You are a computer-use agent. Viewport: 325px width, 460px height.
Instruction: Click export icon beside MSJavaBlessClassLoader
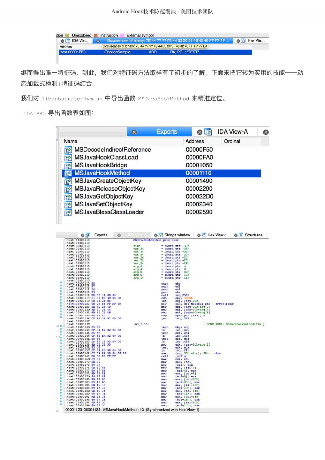[68, 212]
